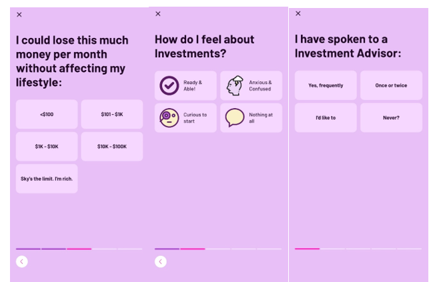Pick 'Sky's the limit. I'm rich.'
Viewport: 435px width, 282px height.
point(47,179)
